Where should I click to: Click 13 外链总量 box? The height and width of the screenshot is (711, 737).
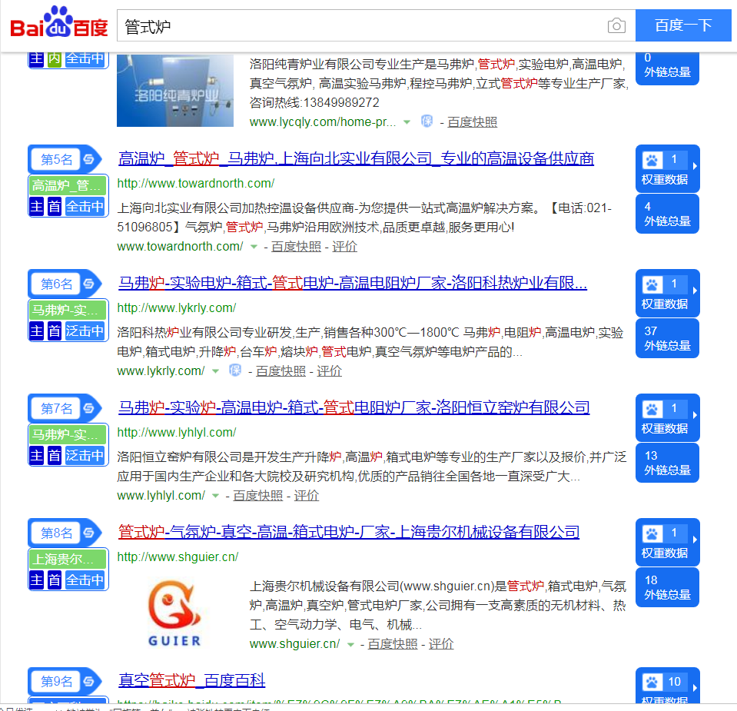pyautogui.click(x=667, y=463)
